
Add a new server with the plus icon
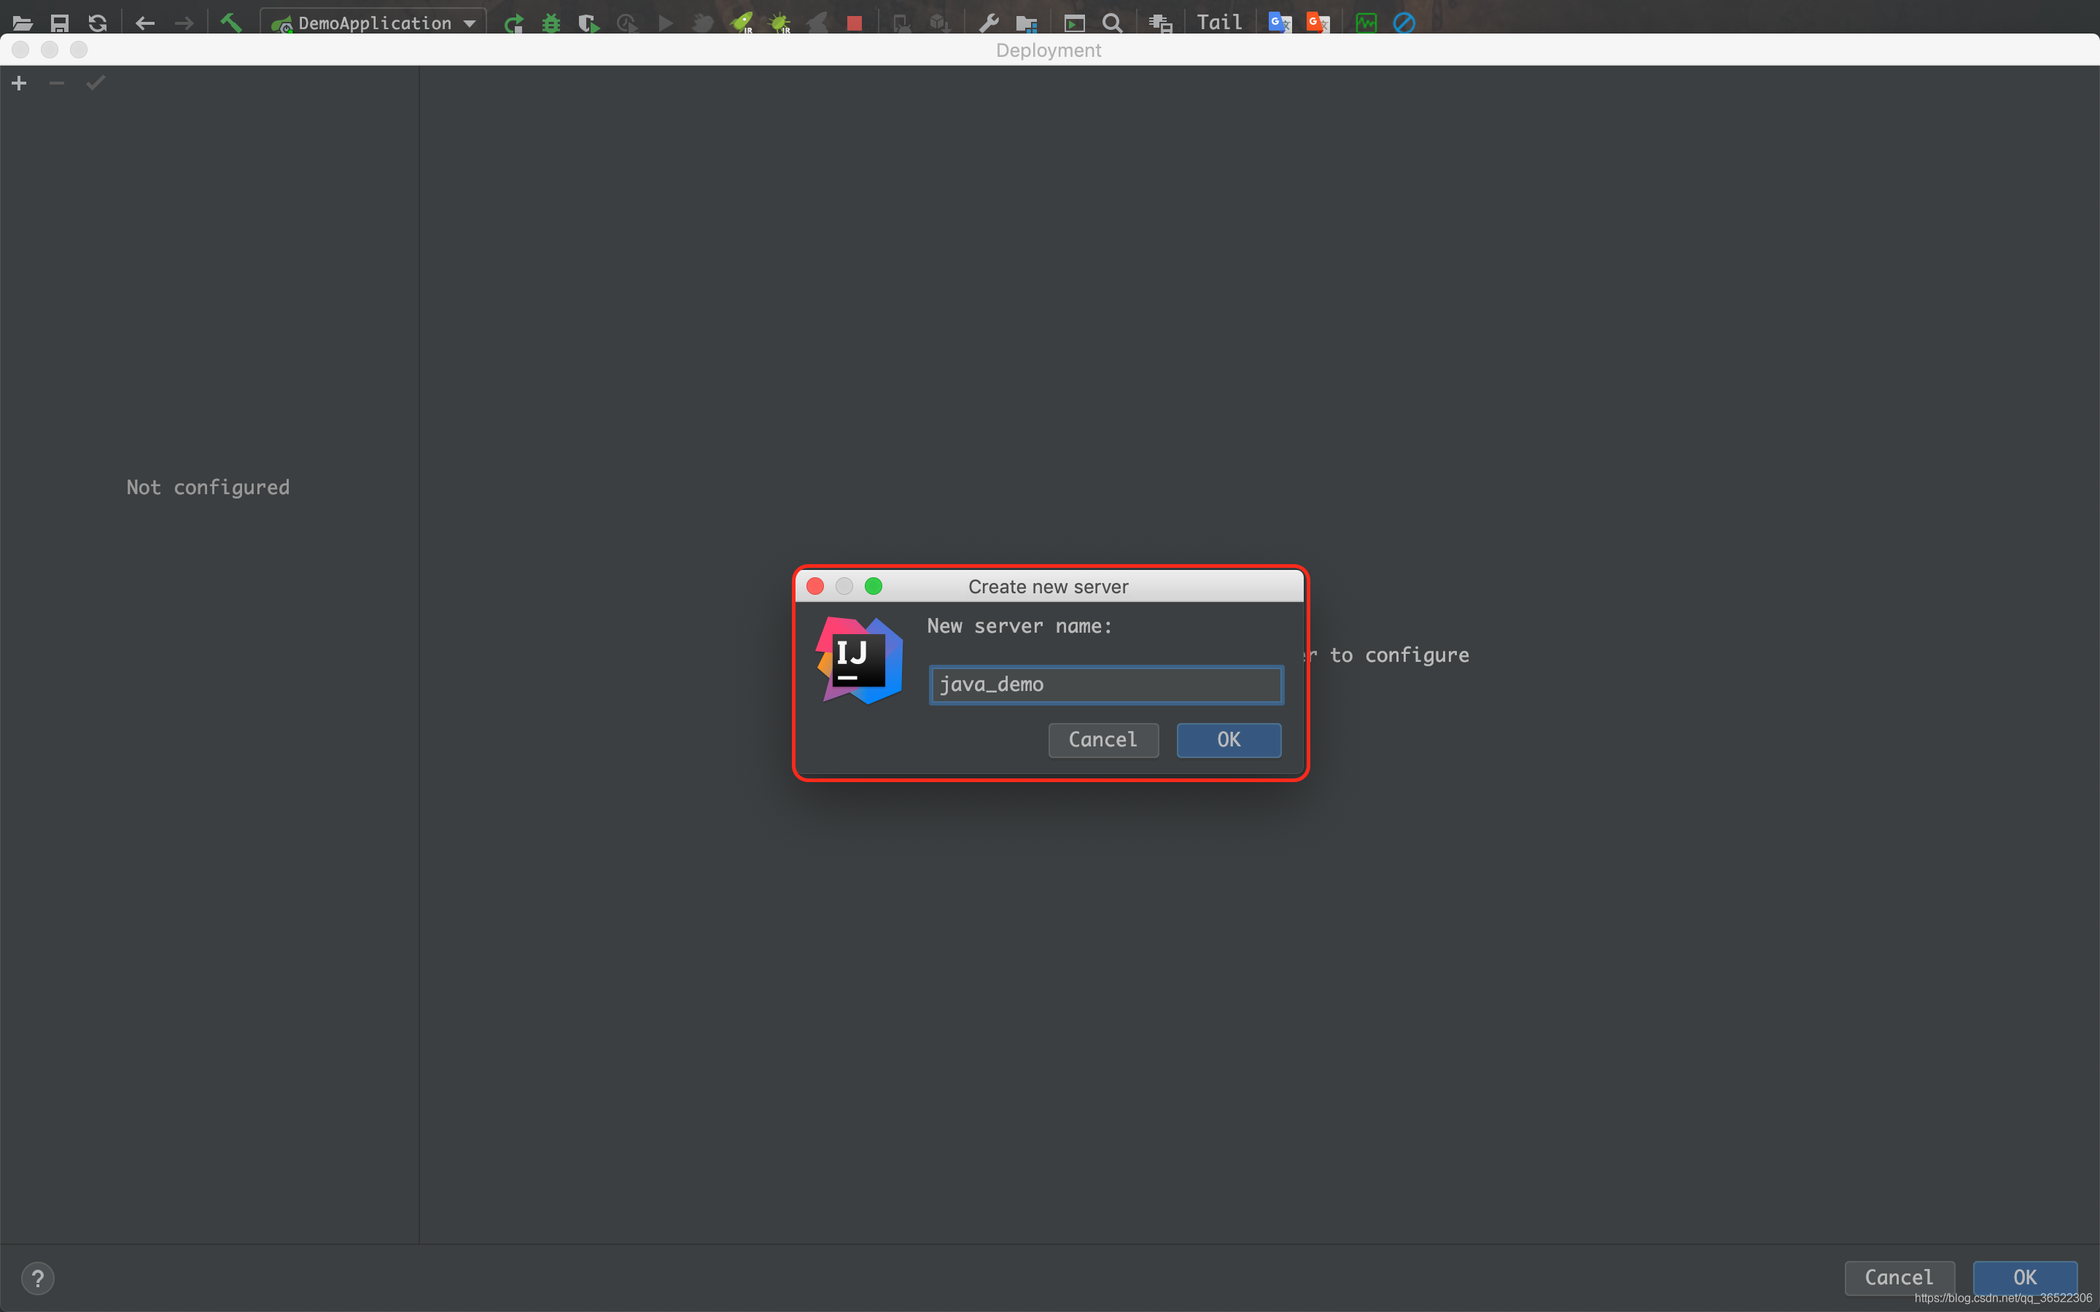click(19, 83)
